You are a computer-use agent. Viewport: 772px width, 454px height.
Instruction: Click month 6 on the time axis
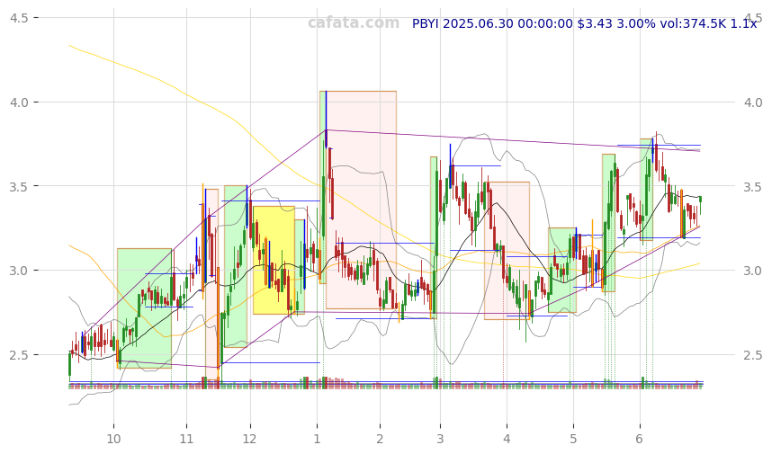(x=640, y=439)
